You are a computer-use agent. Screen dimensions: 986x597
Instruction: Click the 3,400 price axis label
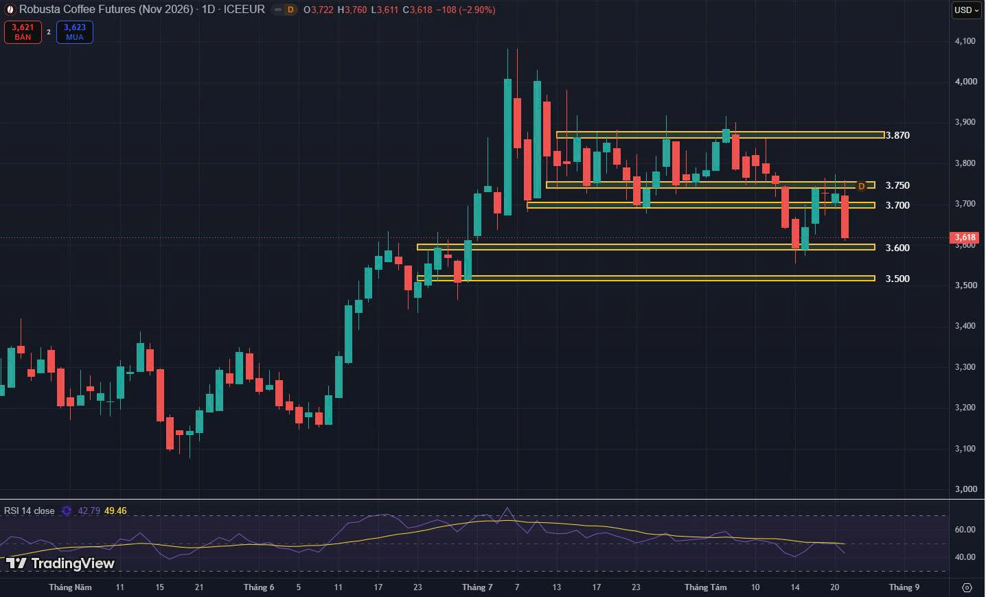click(x=965, y=326)
